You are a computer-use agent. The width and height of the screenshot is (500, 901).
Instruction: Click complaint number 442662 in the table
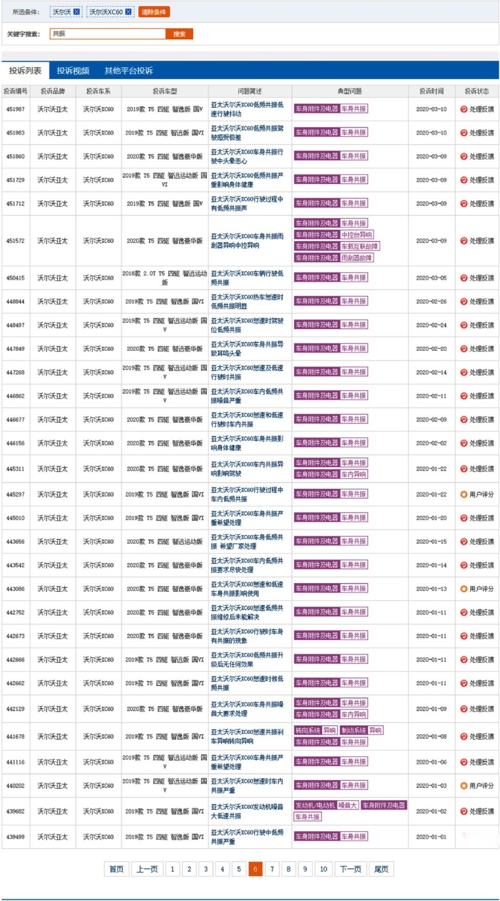pyautogui.click(x=15, y=683)
